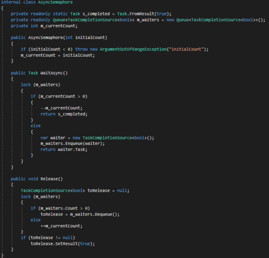Click m_currentCount in 'private int' declaration

pyautogui.click(x=58, y=26)
